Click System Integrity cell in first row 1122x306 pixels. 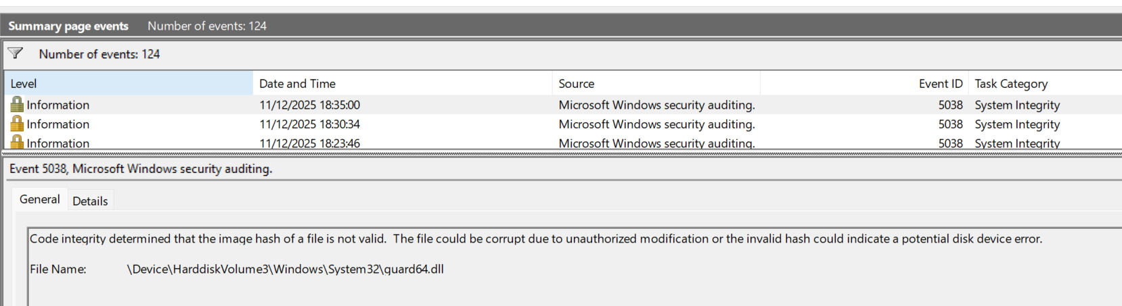click(1016, 105)
